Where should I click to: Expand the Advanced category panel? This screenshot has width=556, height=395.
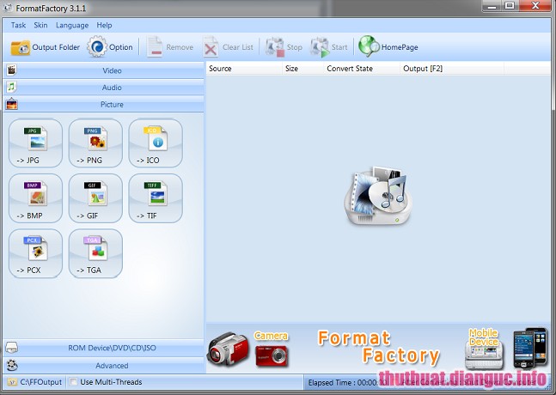(103, 365)
